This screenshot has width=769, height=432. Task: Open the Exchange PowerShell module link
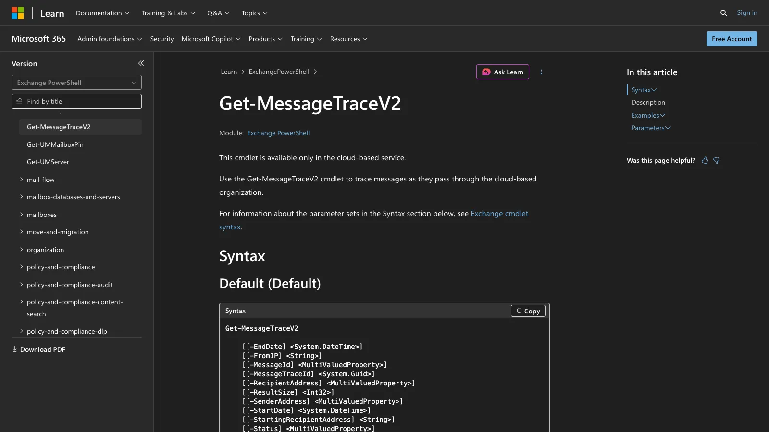click(x=278, y=133)
